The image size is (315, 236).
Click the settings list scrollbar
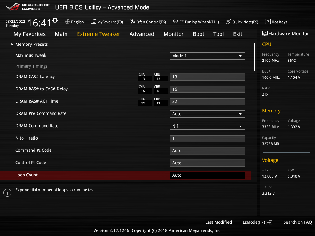(x=254, y=57)
